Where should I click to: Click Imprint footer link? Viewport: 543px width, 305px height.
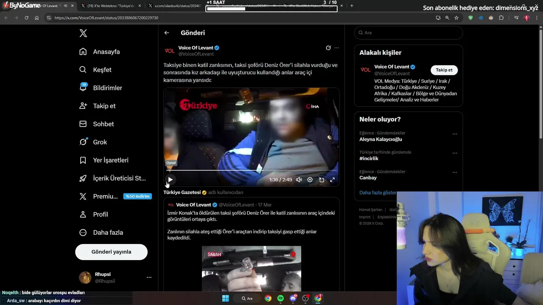[x=365, y=217]
